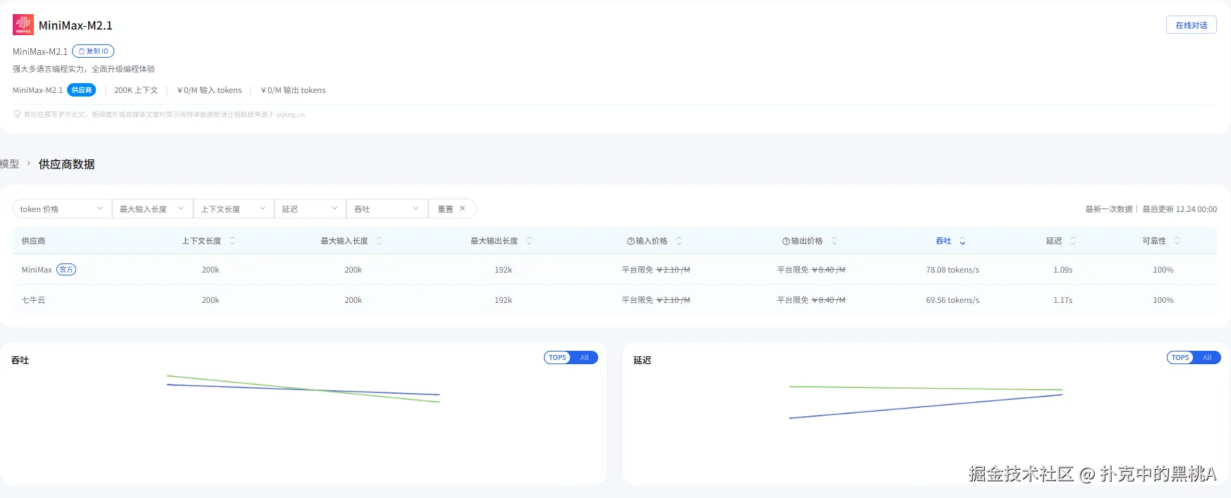This screenshot has height=498, width=1231.
Task: Toggle 吞吐 column sort arrow
Action: click(x=962, y=241)
